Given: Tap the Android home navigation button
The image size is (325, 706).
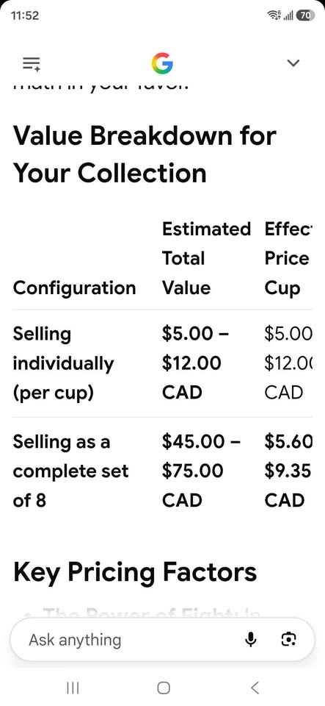Looking at the screenshot, I should [x=164, y=688].
